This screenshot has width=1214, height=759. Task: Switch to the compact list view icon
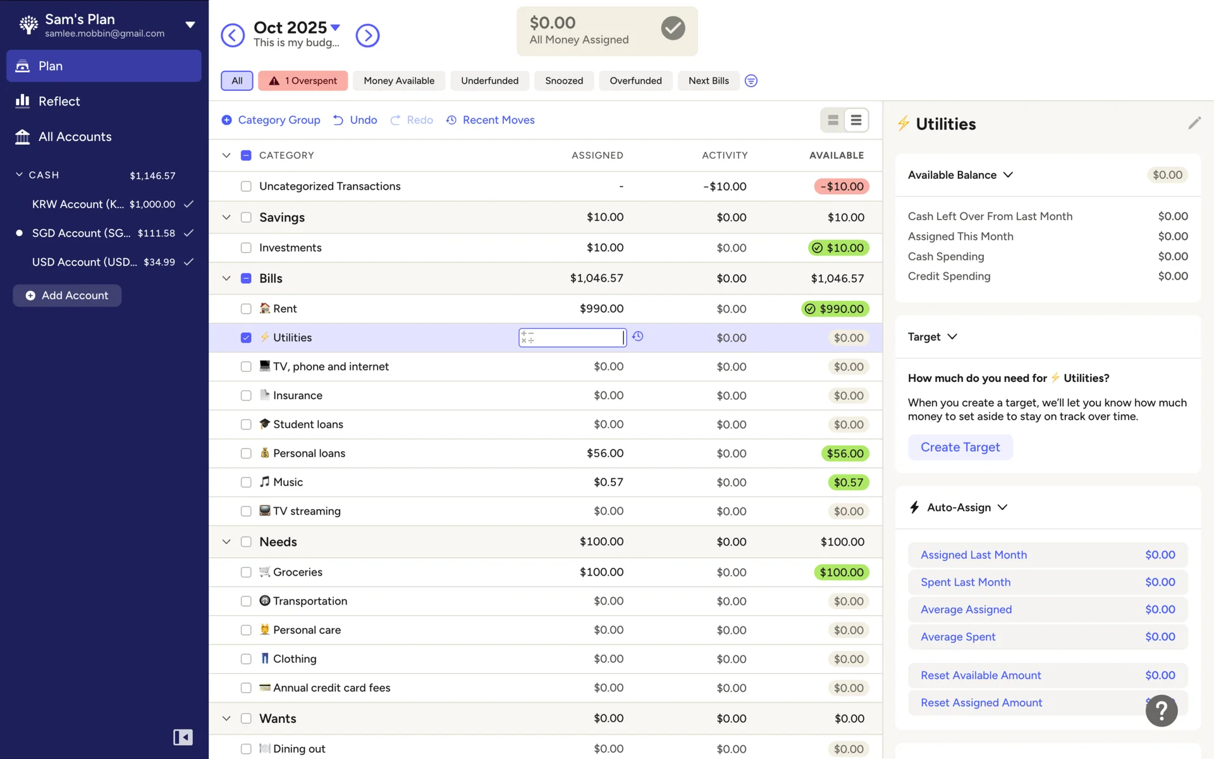pyautogui.click(x=856, y=120)
